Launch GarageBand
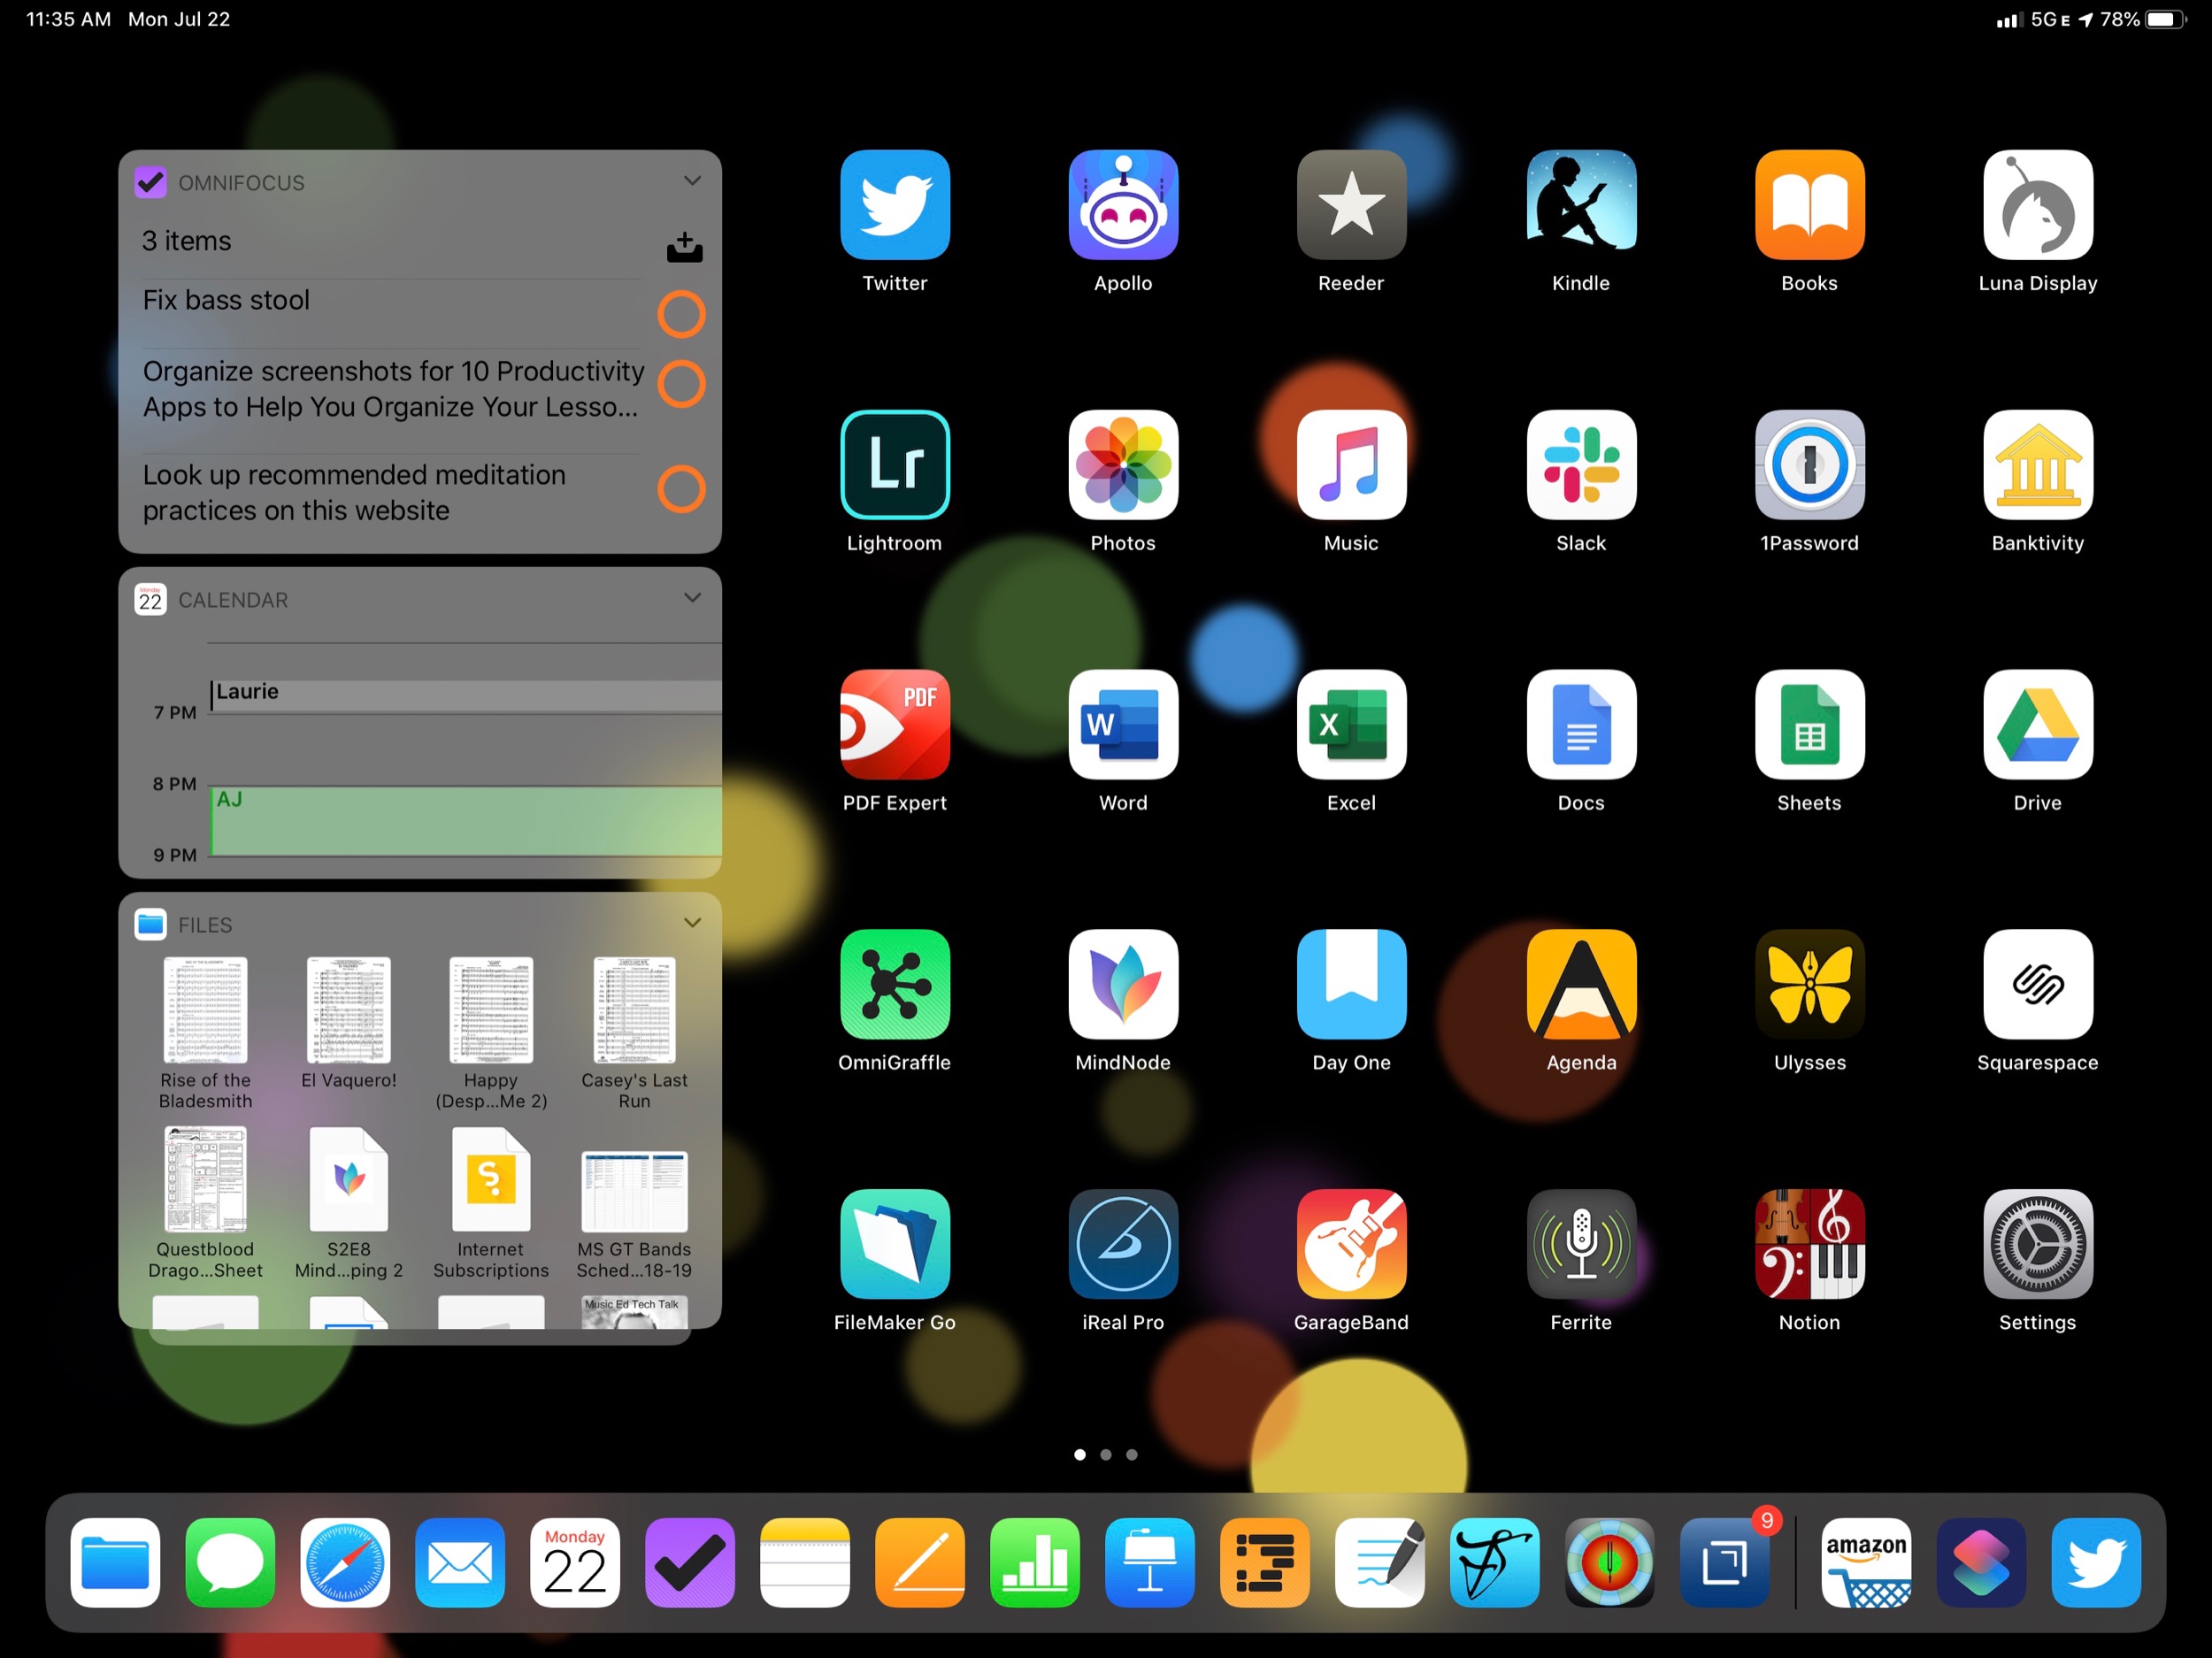The image size is (2212, 1658). click(x=1351, y=1244)
